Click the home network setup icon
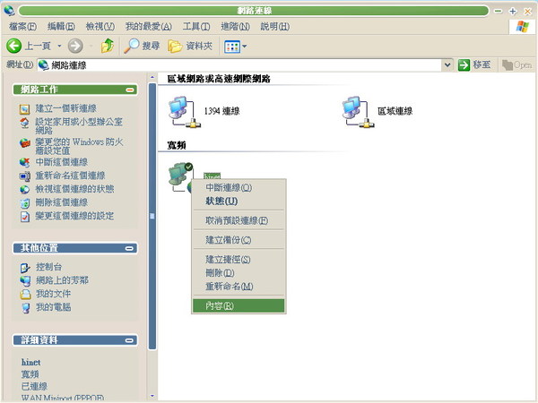The height and width of the screenshot is (403, 538). tap(25, 123)
